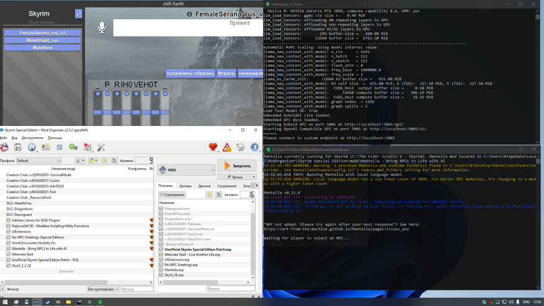The width and height of the screenshot is (544, 306).
Task: Select the MaleKhajiit_rus voice
Action: click(x=42, y=40)
